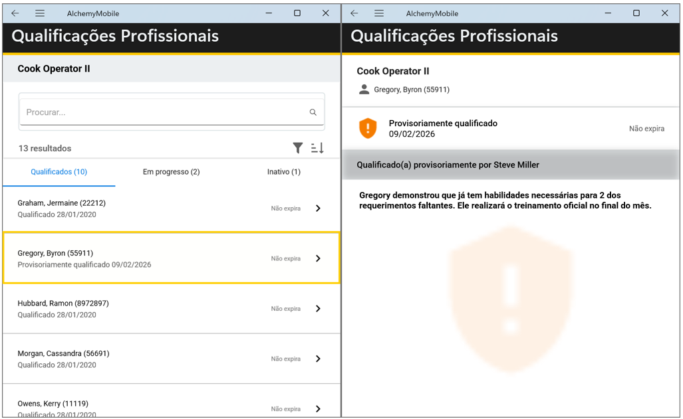
Task: Open the Inativo (1) tab
Action: (284, 172)
